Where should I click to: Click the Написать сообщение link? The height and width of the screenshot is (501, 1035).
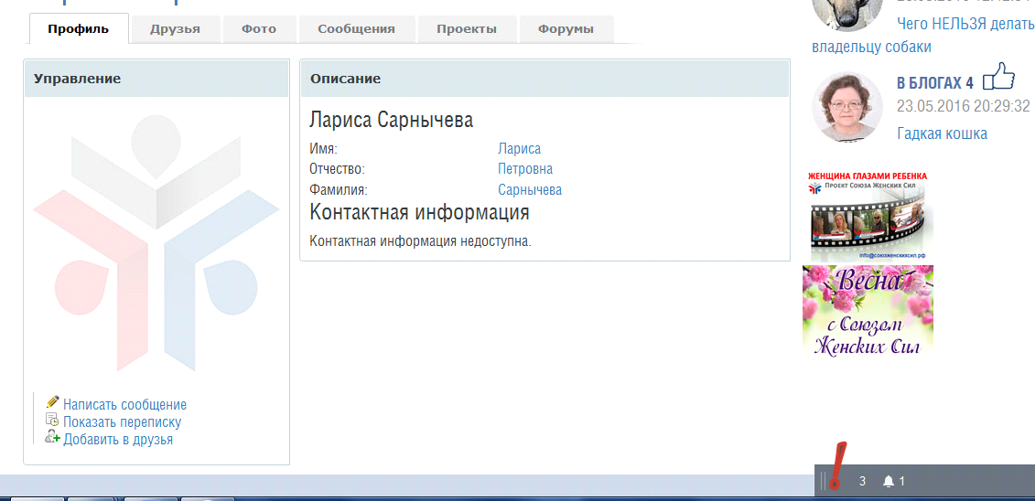(124, 404)
